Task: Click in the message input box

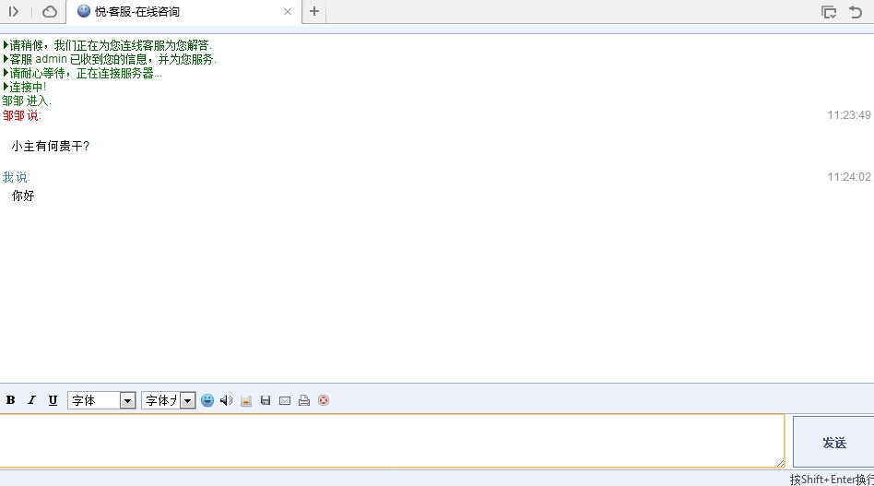Action: 392,441
